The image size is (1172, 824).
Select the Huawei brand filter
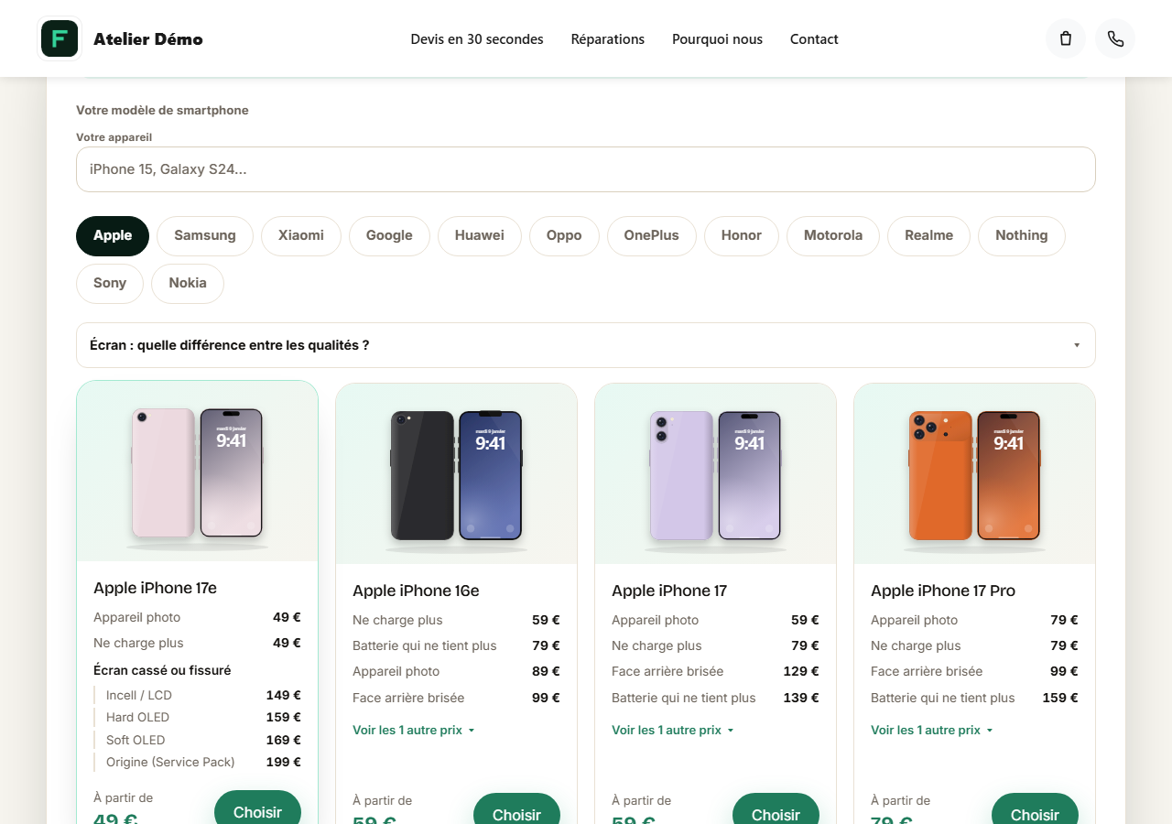(480, 235)
